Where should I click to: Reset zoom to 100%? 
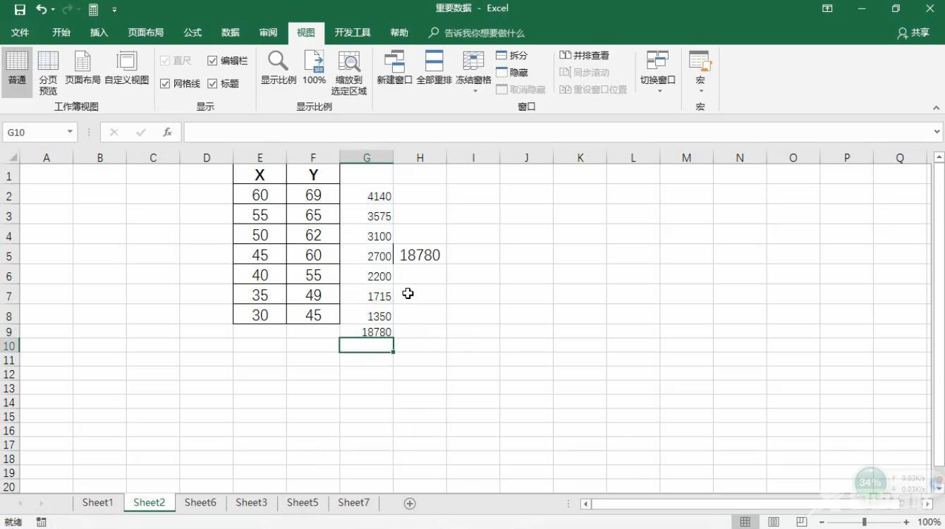[x=314, y=68]
